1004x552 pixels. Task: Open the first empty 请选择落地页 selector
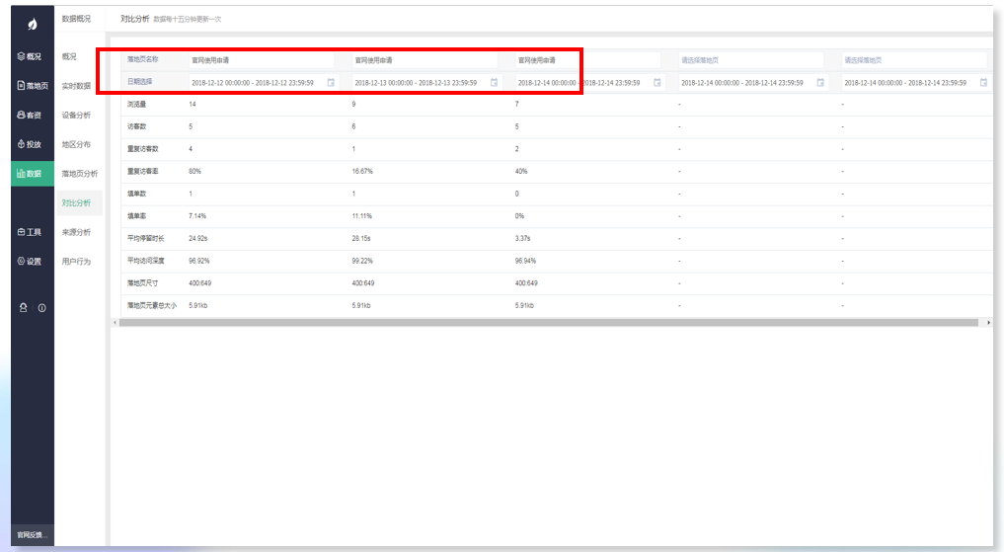pos(750,60)
